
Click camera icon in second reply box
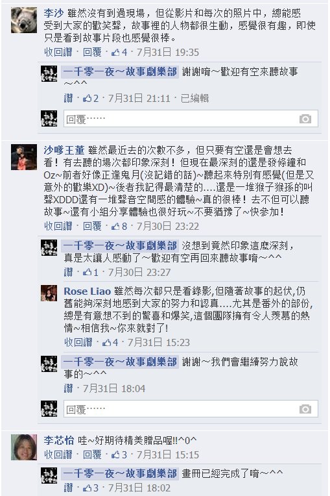305,409
